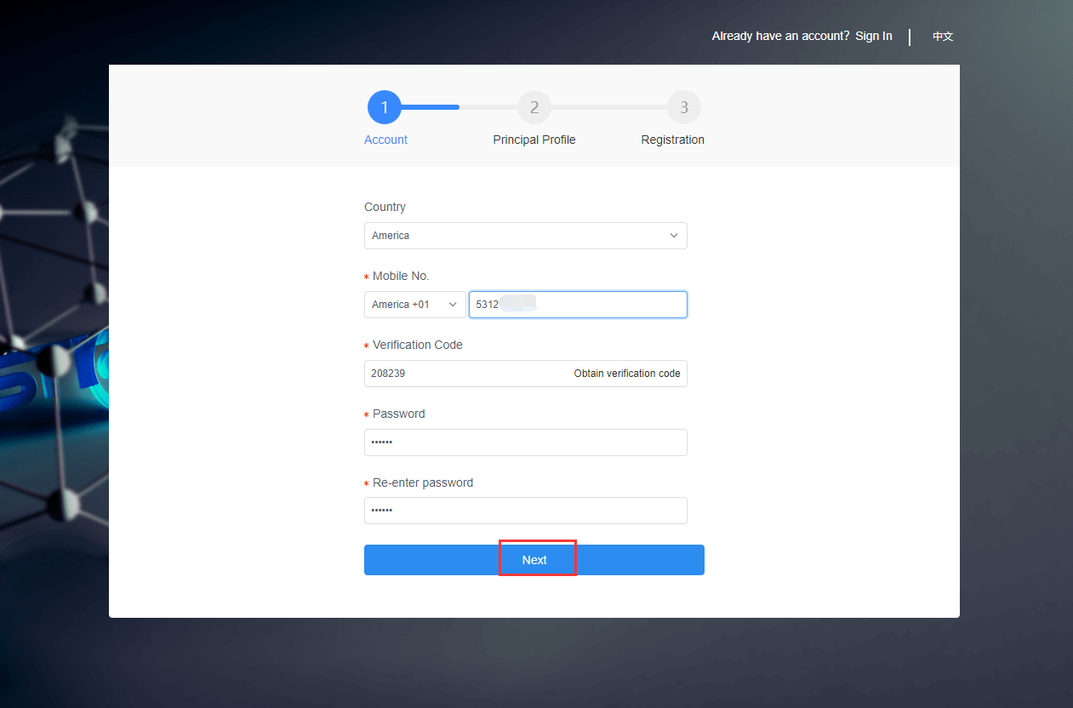This screenshot has width=1073, height=708.
Task: Click the progress bar between steps 1 and 2
Action: [x=459, y=107]
